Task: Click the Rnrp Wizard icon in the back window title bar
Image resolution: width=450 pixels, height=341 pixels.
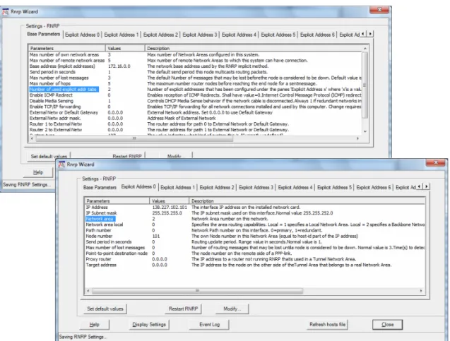Action: [6, 12]
